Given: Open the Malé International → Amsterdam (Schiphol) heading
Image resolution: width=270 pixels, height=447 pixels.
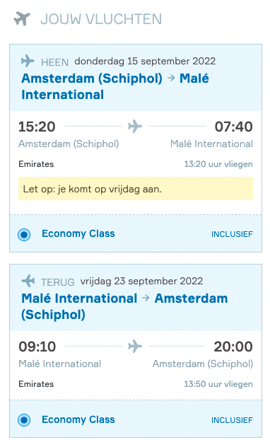Looking at the screenshot, I should (124, 306).
